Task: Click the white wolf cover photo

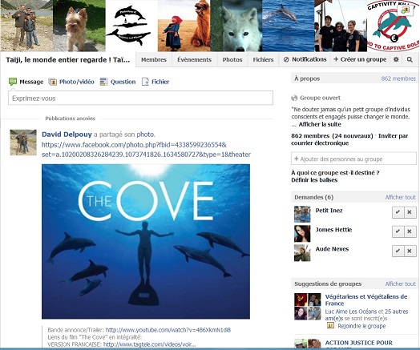Action: coord(236,26)
